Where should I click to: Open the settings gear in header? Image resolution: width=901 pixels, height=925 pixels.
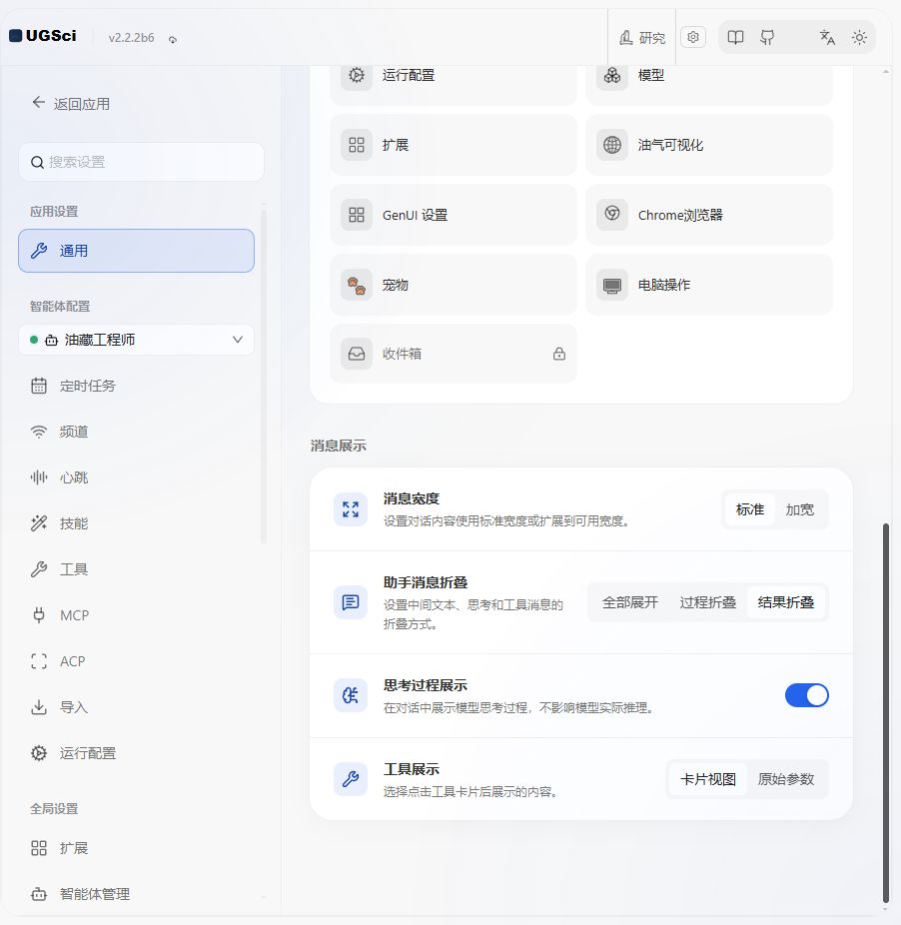693,37
